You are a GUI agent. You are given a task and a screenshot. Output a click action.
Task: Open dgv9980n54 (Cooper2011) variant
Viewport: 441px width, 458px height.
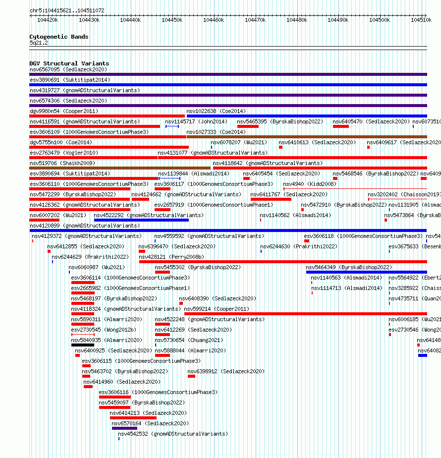(64, 111)
